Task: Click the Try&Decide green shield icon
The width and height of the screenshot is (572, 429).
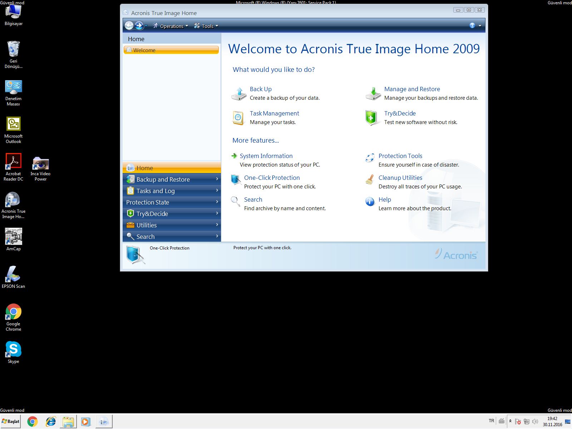Action: (372, 118)
